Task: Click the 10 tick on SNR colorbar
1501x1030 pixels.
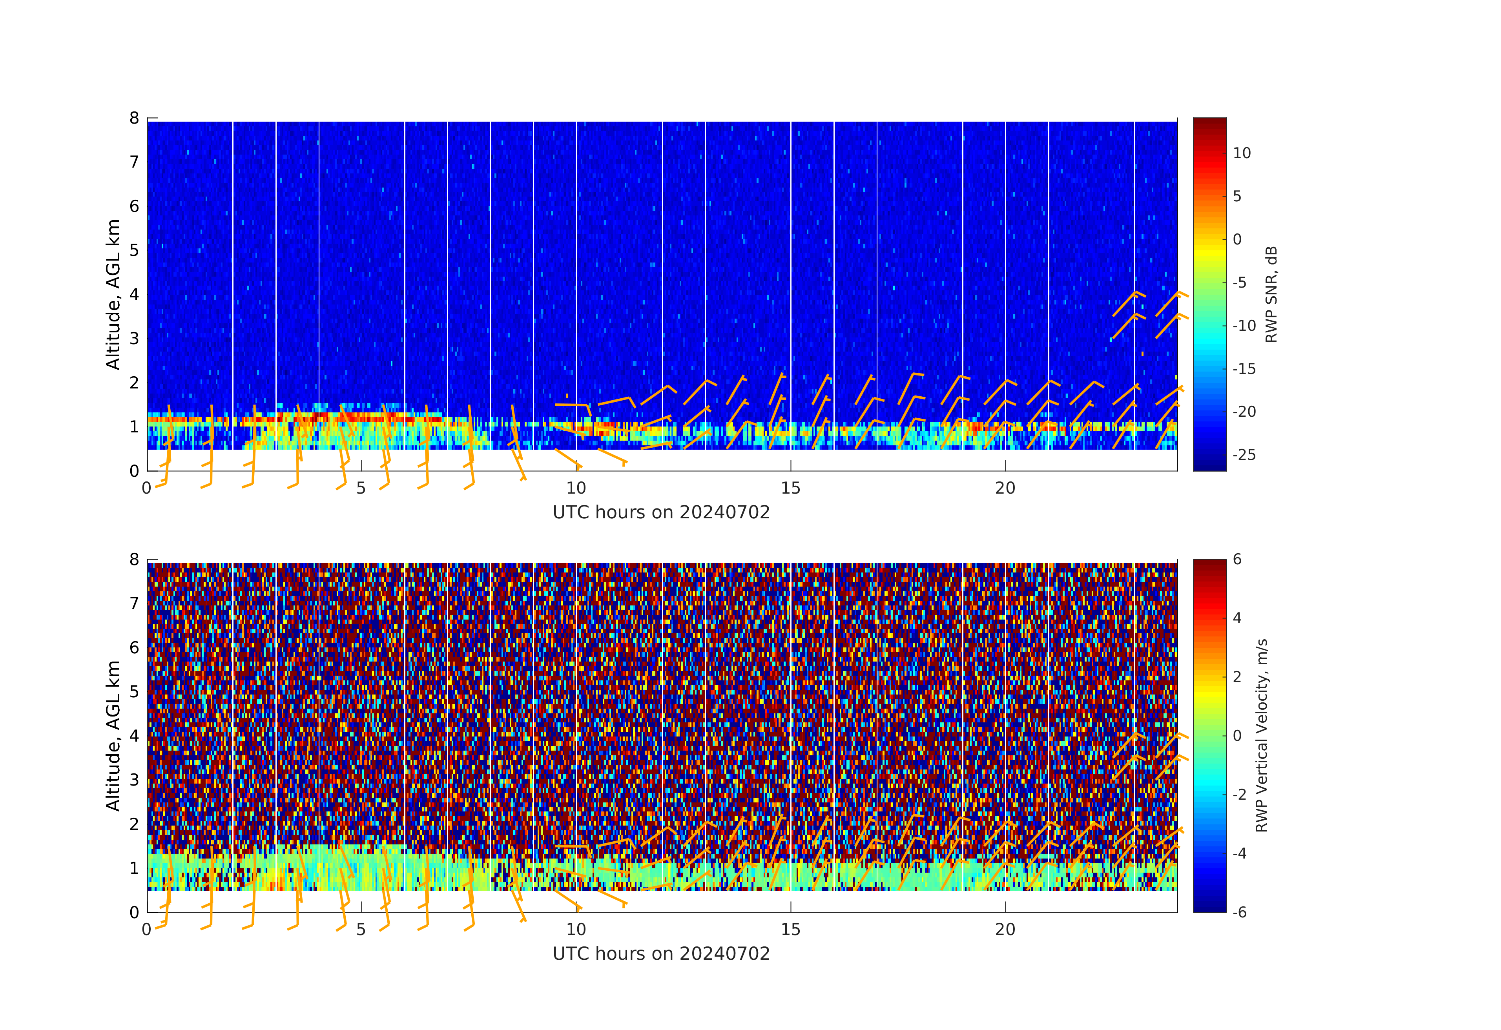Action: pyautogui.click(x=1241, y=153)
